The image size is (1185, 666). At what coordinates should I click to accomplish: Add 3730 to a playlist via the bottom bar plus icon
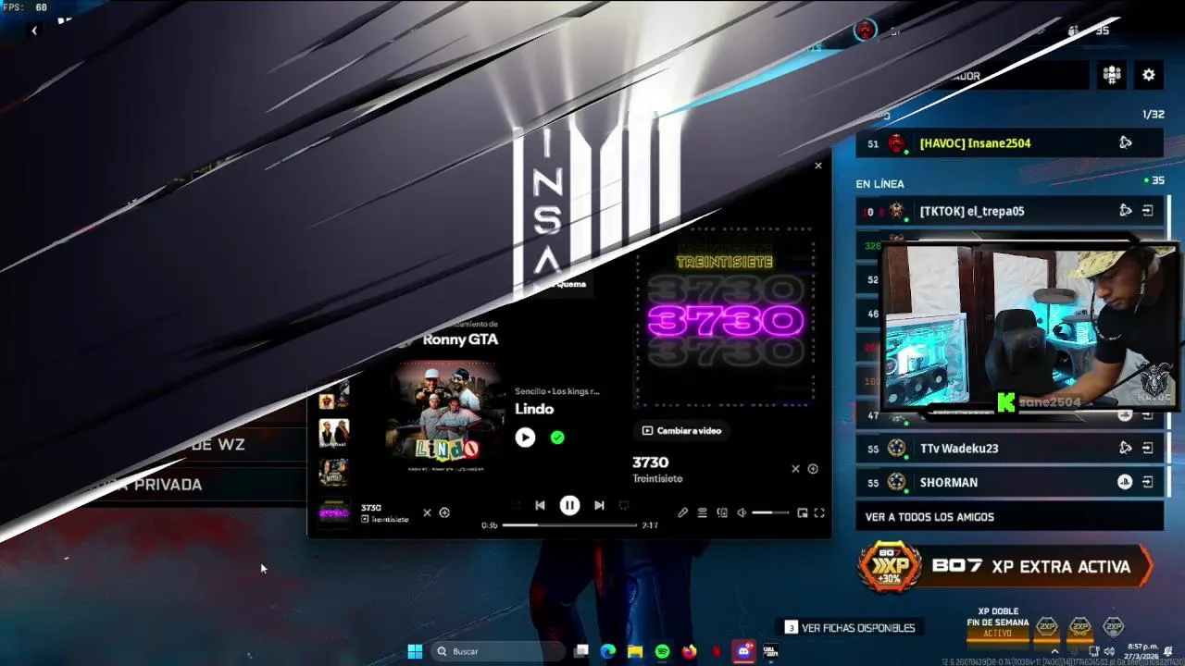[x=444, y=512]
